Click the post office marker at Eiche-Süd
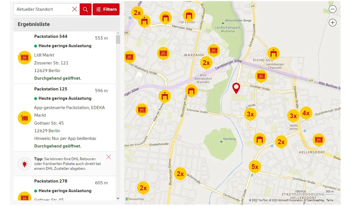This screenshot has width=351, height=206. pyautogui.click(x=273, y=53)
